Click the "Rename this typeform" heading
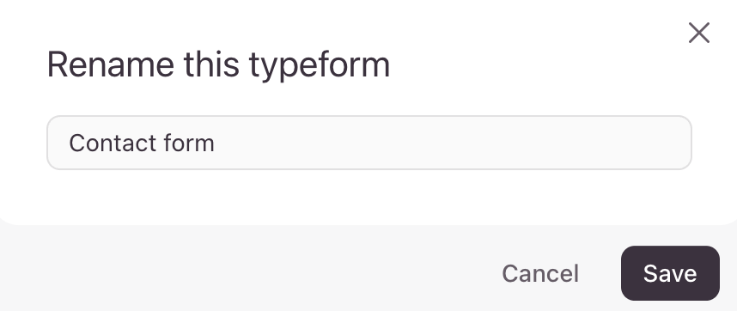This screenshot has height=311, width=737. 218,64
